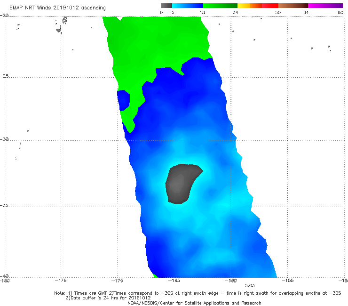Image resolution: width=348 pixels, height=306 pixels.
Task: Click the 'NOAA/NESDIS/Center for Satellite Applications' credit
Action: pyautogui.click(x=194, y=303)
